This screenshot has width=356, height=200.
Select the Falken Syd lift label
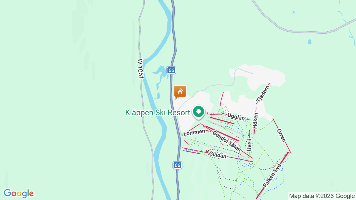coord(272,176)
